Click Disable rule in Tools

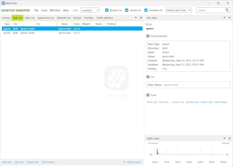click(192, 102)
